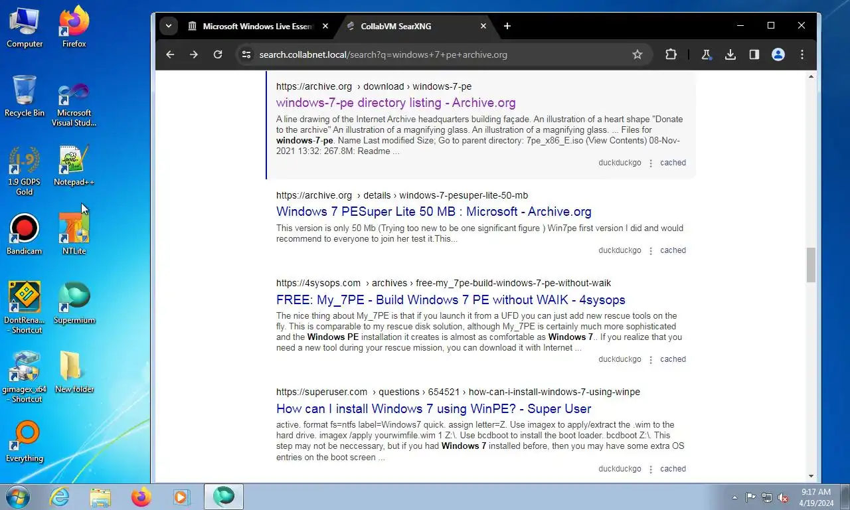Open the profile avatar menu
Screen dimensions: 850x510
[778, 54]
